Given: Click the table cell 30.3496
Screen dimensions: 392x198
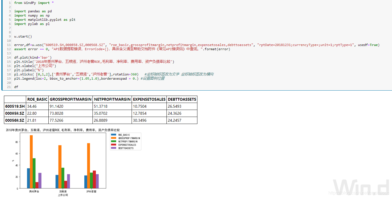Looking at the screenshot, I should 149,120.
